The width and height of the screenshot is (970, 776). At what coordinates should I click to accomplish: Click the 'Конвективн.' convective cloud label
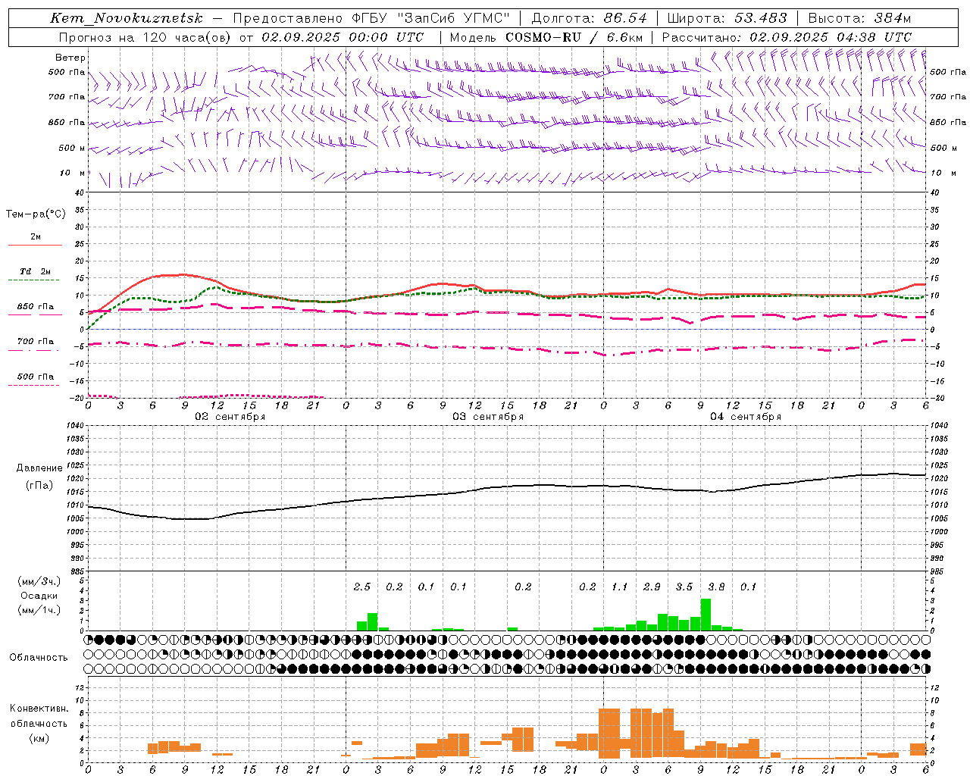point(39,708)
